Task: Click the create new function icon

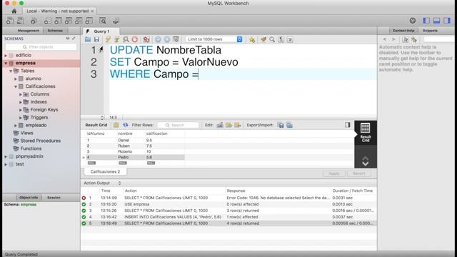Action: pyautogui.click(x=89, y=21)
